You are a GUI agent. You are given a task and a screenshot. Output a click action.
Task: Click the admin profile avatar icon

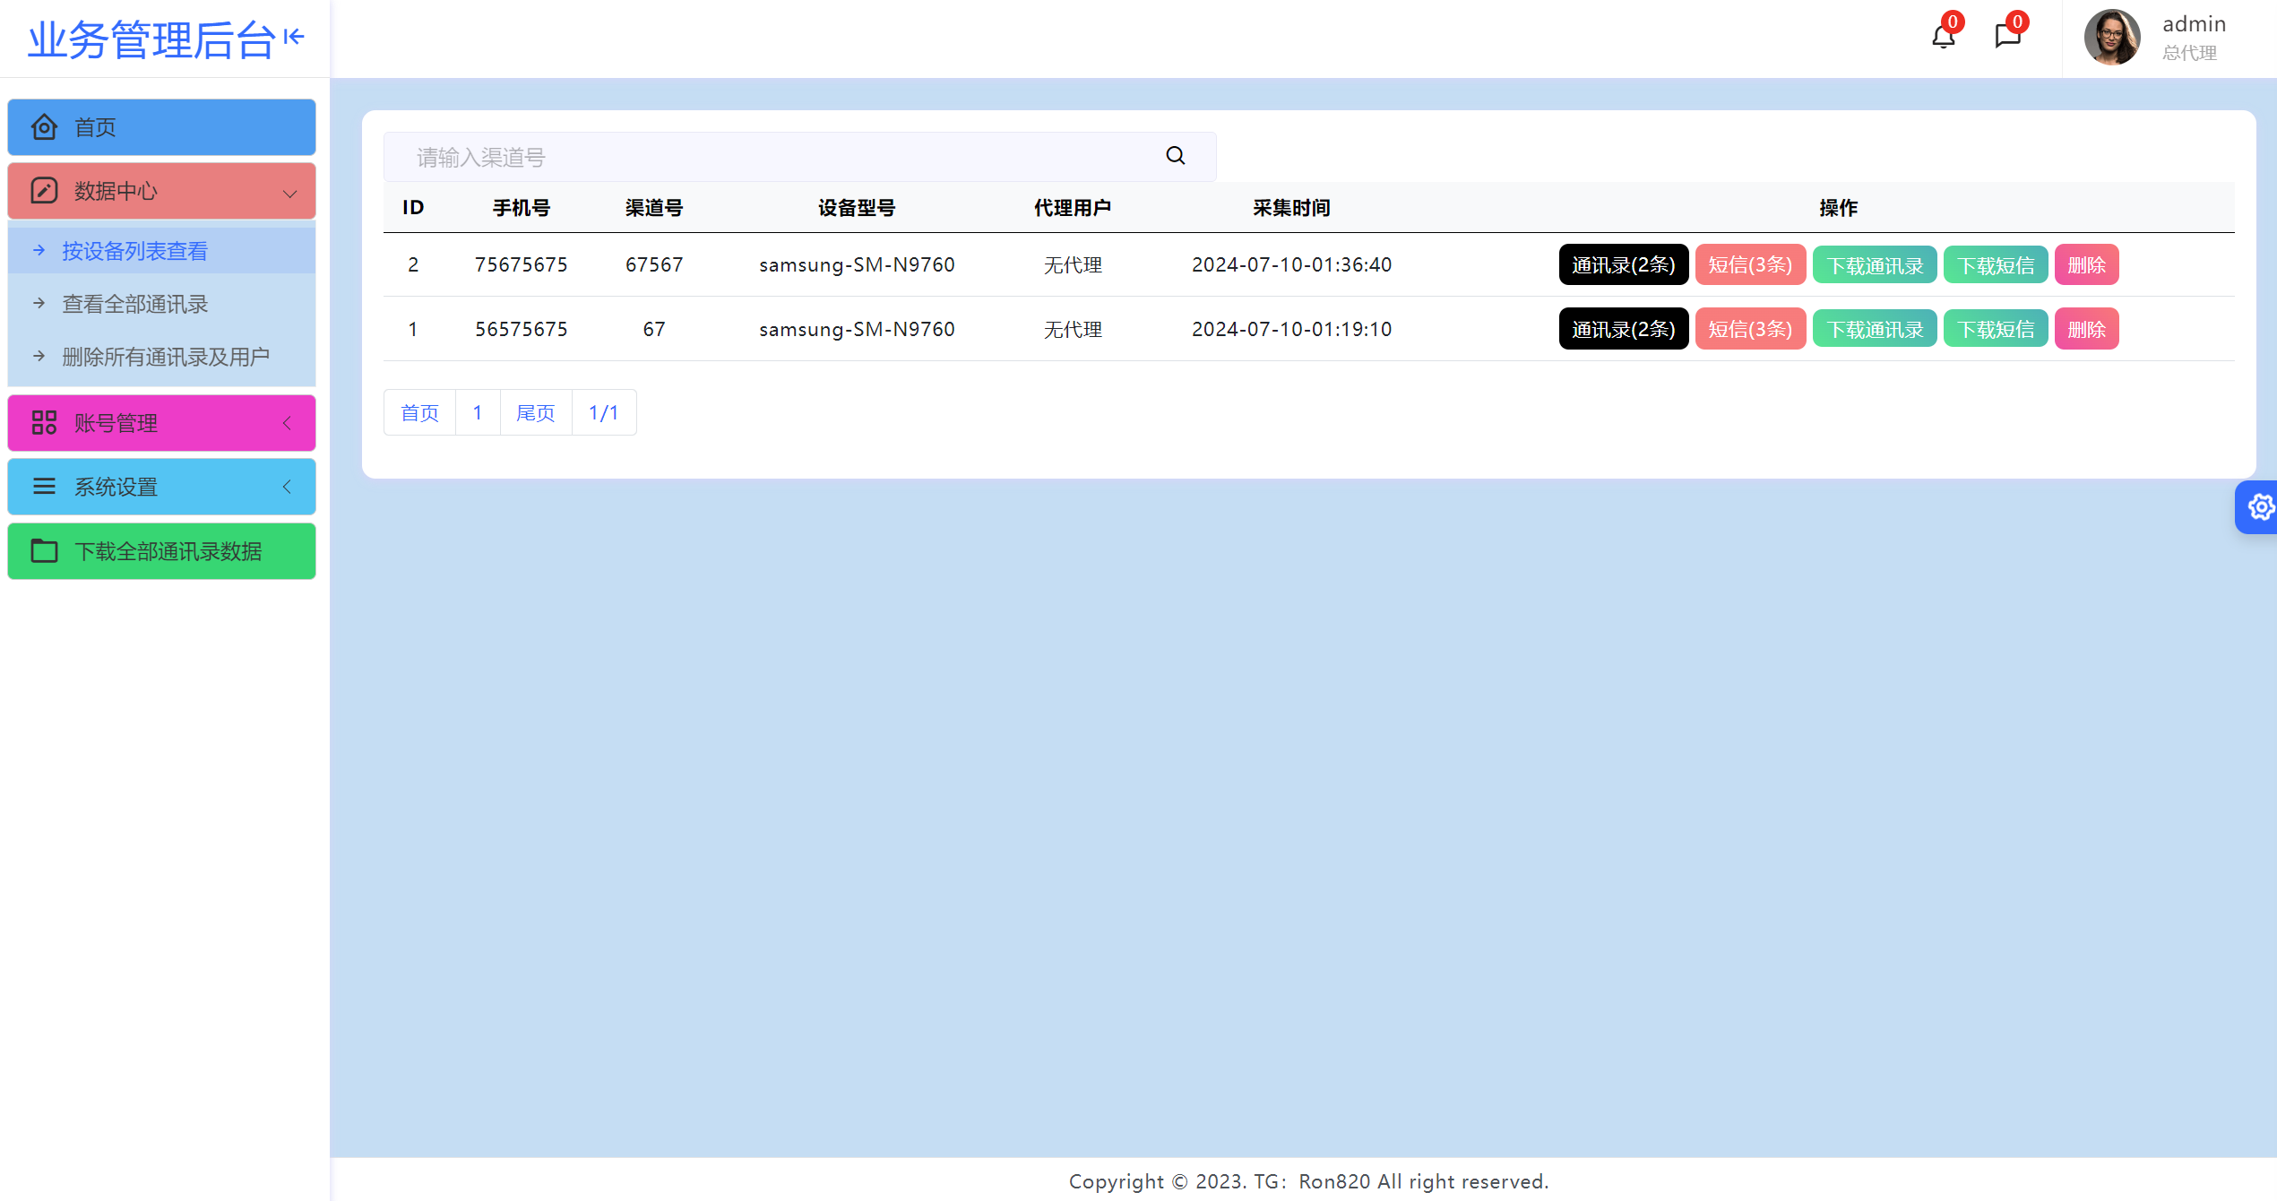[2109, 38]
